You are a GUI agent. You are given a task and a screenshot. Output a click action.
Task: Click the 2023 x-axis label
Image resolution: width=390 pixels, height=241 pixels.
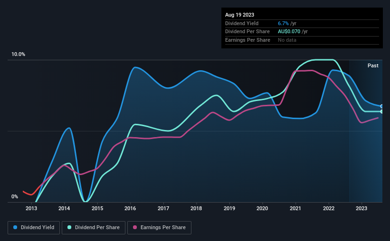(361, 208)
